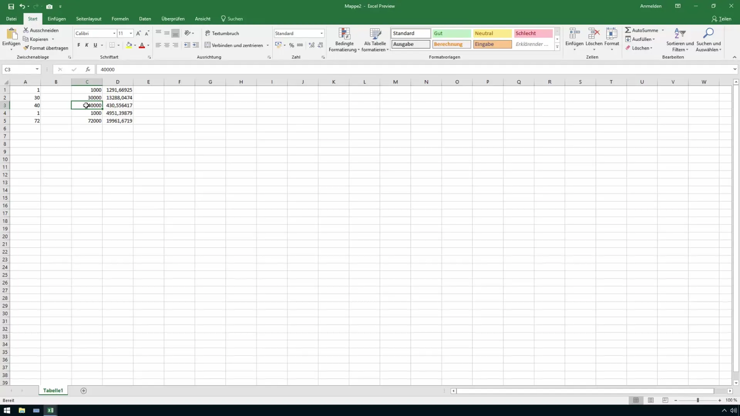Switch to page layout view
Image resolution: width=740 pixels, height=416 pixels.
(x=651, y=400)
